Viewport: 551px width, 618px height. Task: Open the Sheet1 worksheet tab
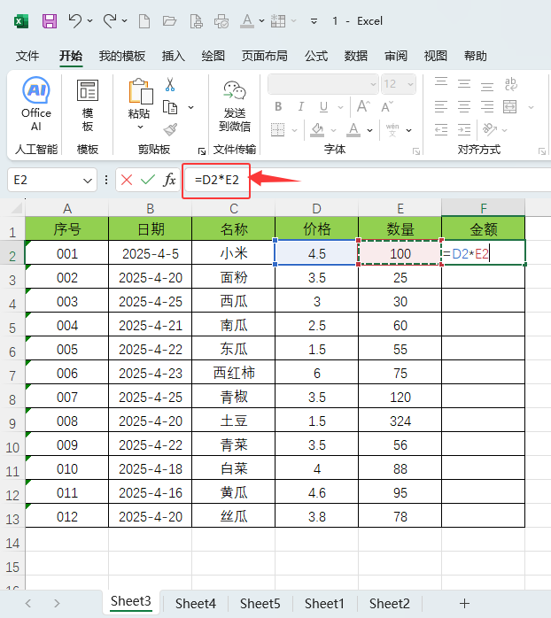pos(324,604)
